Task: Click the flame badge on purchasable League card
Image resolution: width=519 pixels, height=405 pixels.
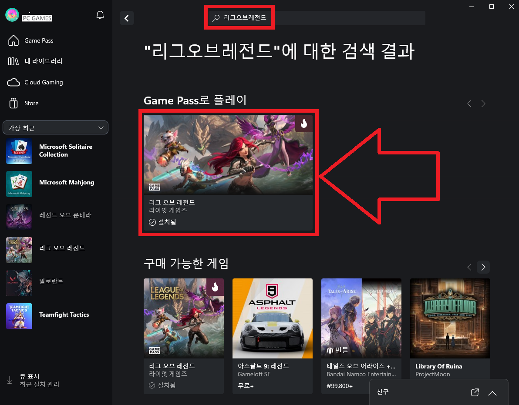Action: (x=215, y=287)
